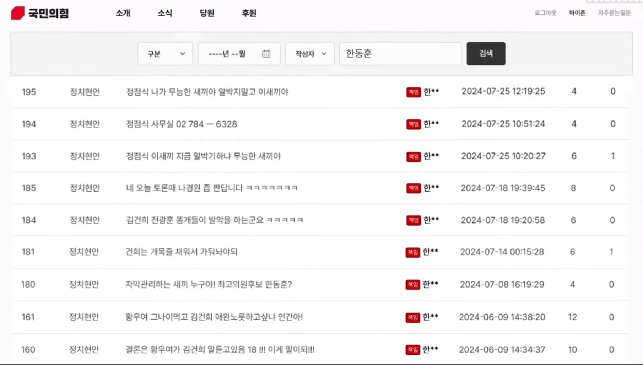
Task: Click the 책임 badge in row 194
Action: click(414, 124)
